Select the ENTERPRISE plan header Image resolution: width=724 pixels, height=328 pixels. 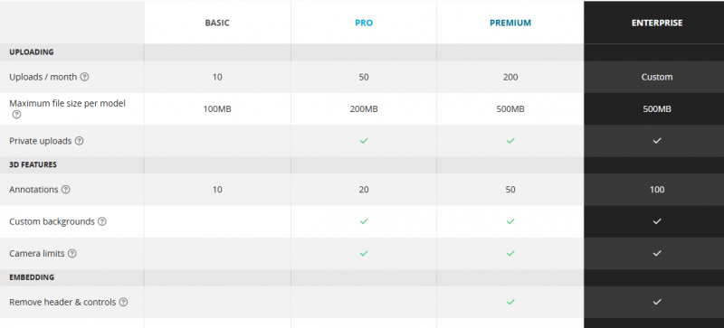pyautogui.click(x=657, y=23)
